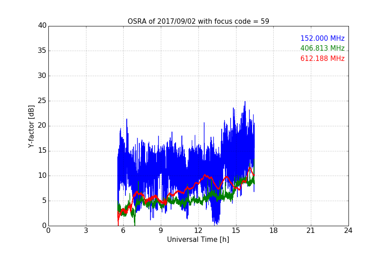Click the 'Y-factor [dB]' axis label
Image resolution: width=387 pixels, height=258 pixels.
point(31,126)
